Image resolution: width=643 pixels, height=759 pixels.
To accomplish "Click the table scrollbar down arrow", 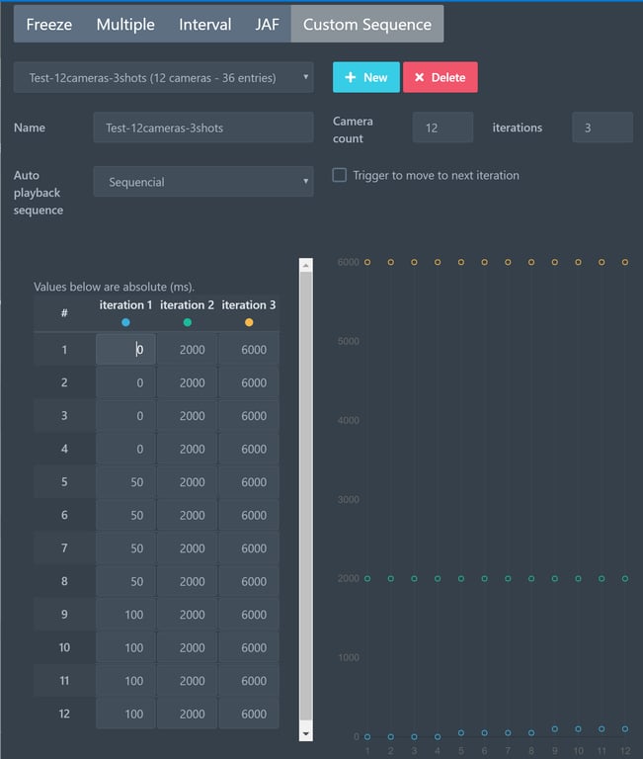I will tap(306, 734).
